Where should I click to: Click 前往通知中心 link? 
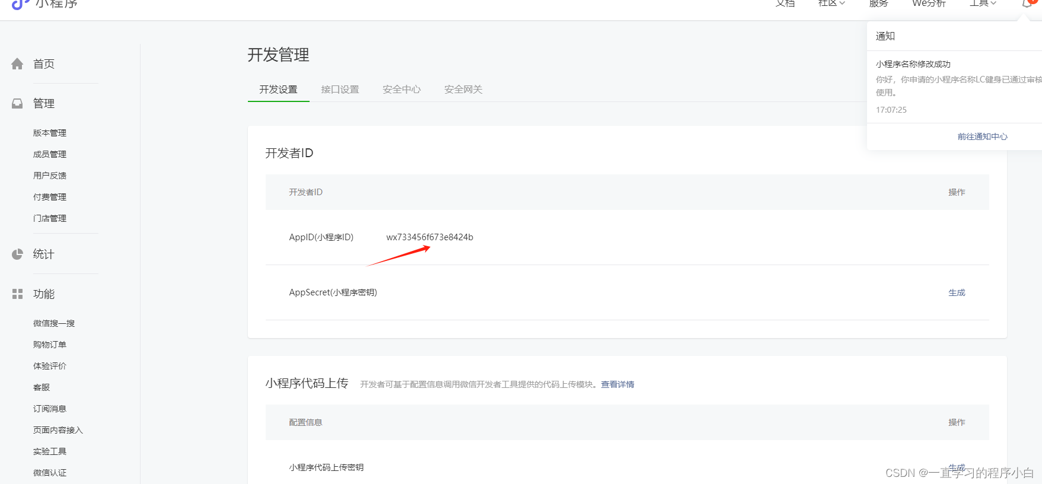click(x=983, y=136)
